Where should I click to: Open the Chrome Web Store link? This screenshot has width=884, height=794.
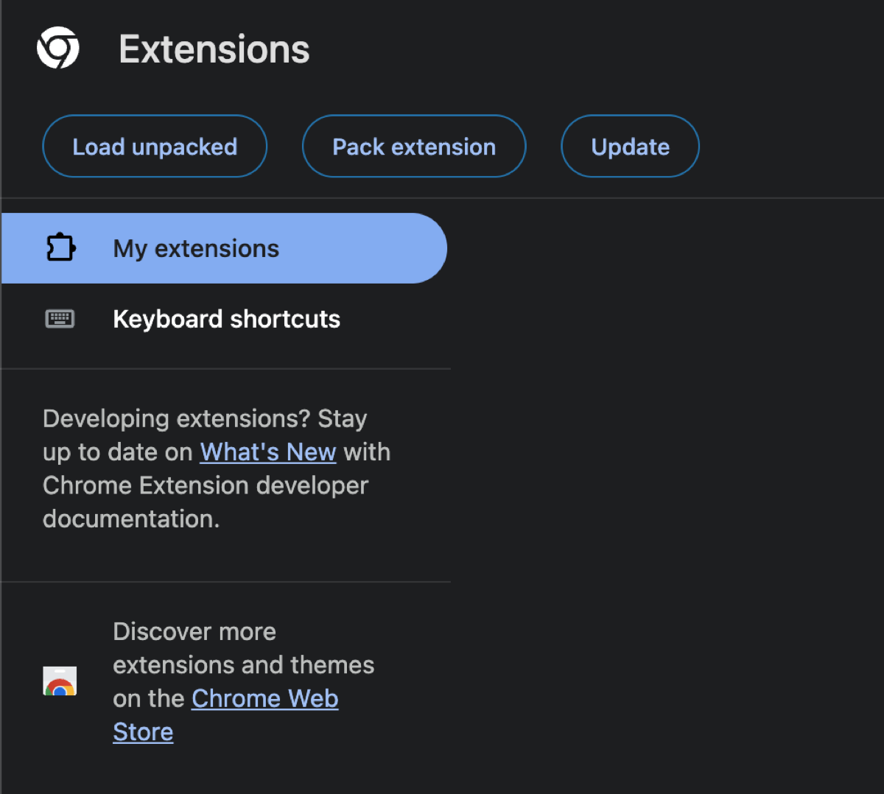click(x=225, y=714)
